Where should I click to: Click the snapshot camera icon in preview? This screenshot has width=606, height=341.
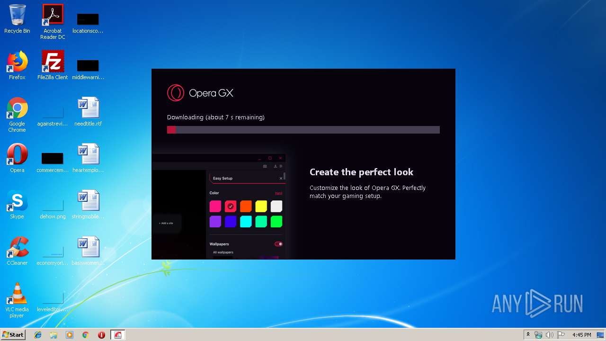click(265, 166)
